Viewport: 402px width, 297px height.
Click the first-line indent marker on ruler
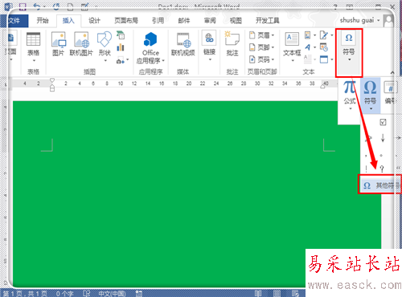[x=52, y=80]
